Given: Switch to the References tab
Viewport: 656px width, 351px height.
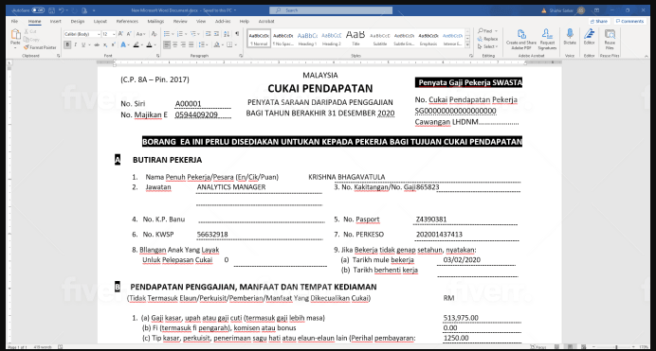Looking at the screenshot, I should click(127, 21).
